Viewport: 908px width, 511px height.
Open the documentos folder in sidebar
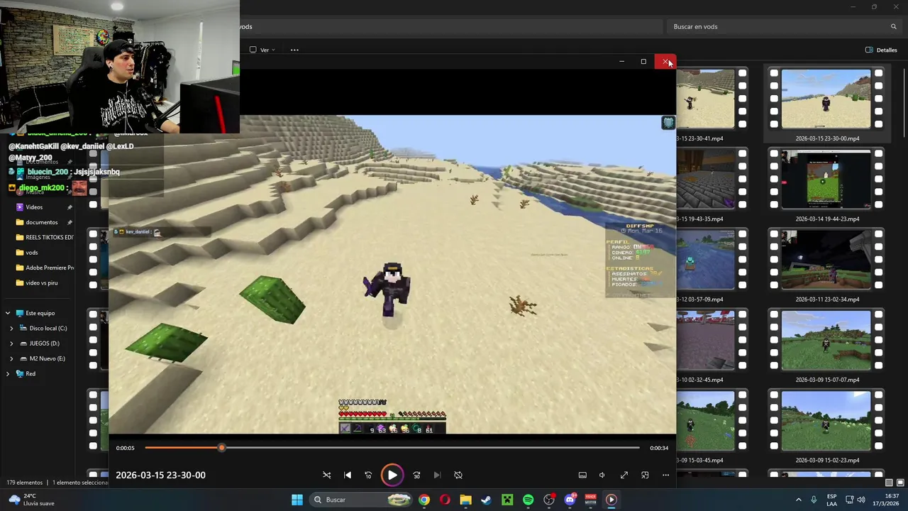(40, 222)
